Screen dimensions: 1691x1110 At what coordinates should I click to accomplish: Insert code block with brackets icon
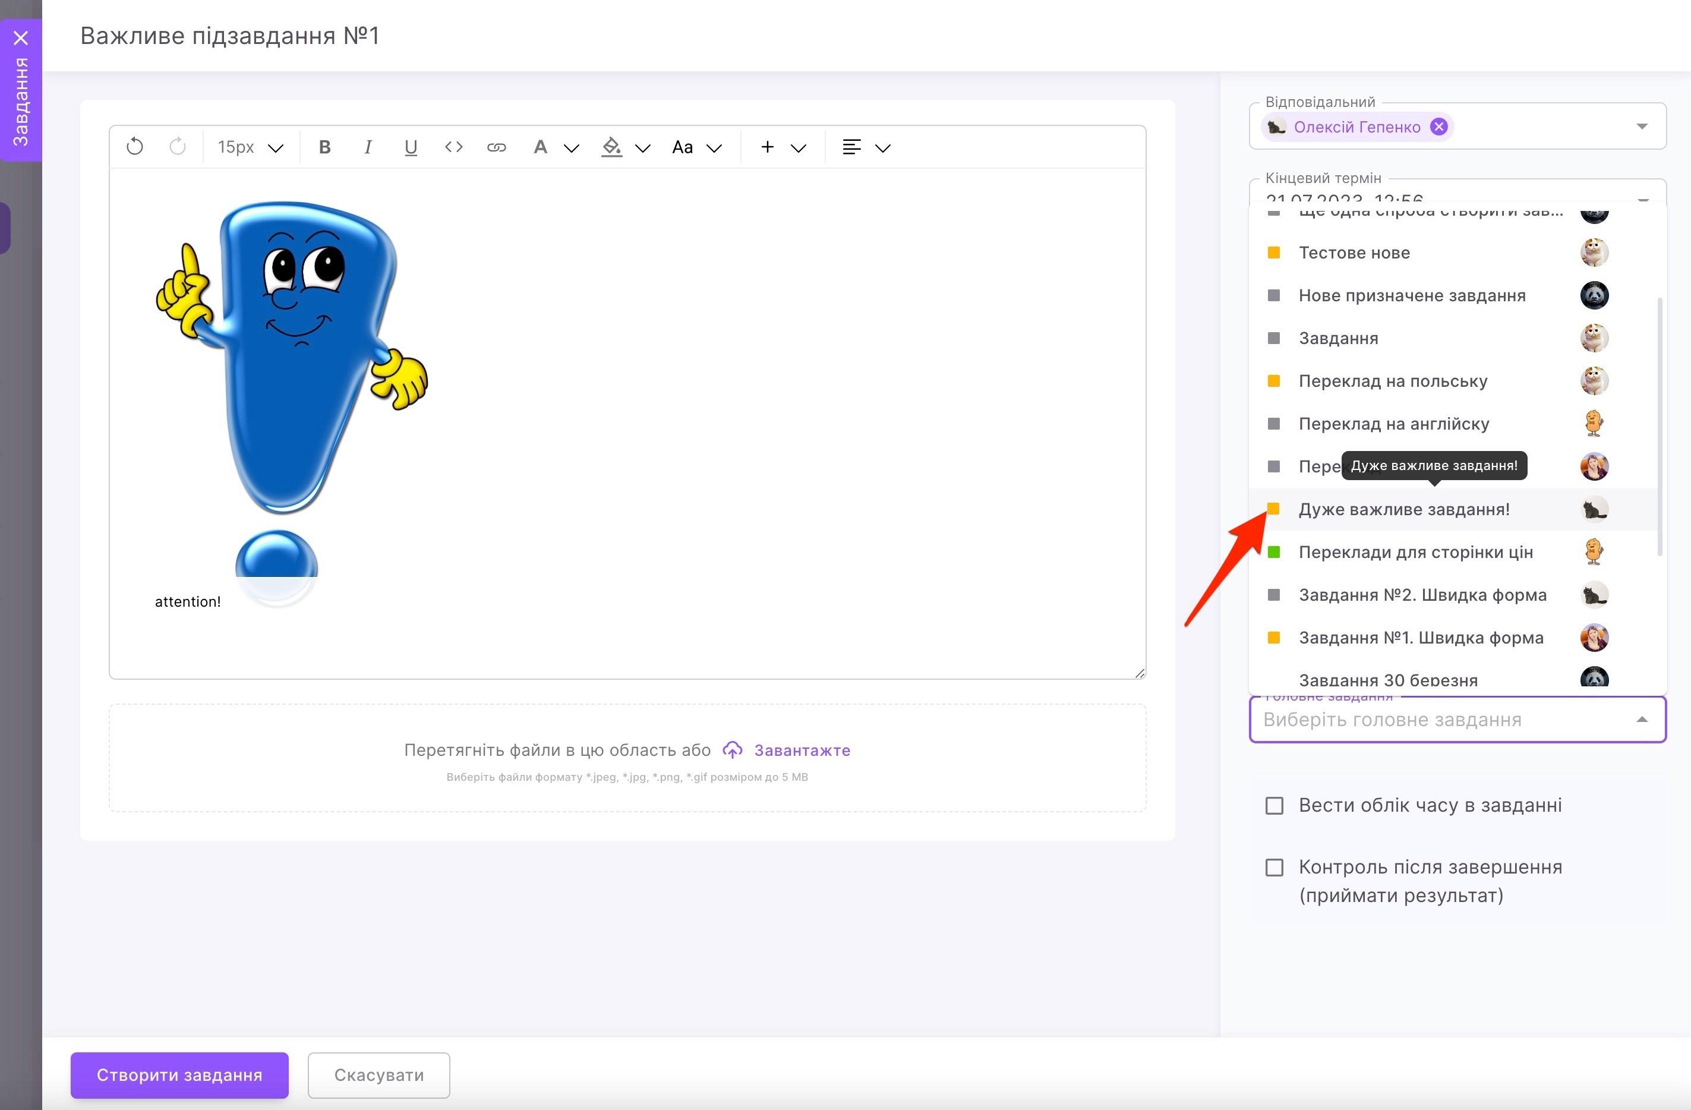click(x=453, y=147)
